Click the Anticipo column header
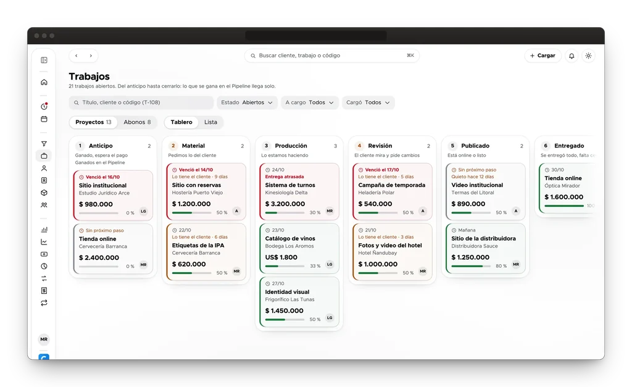This screenshot has height=387, width=632. coord(114,146)
